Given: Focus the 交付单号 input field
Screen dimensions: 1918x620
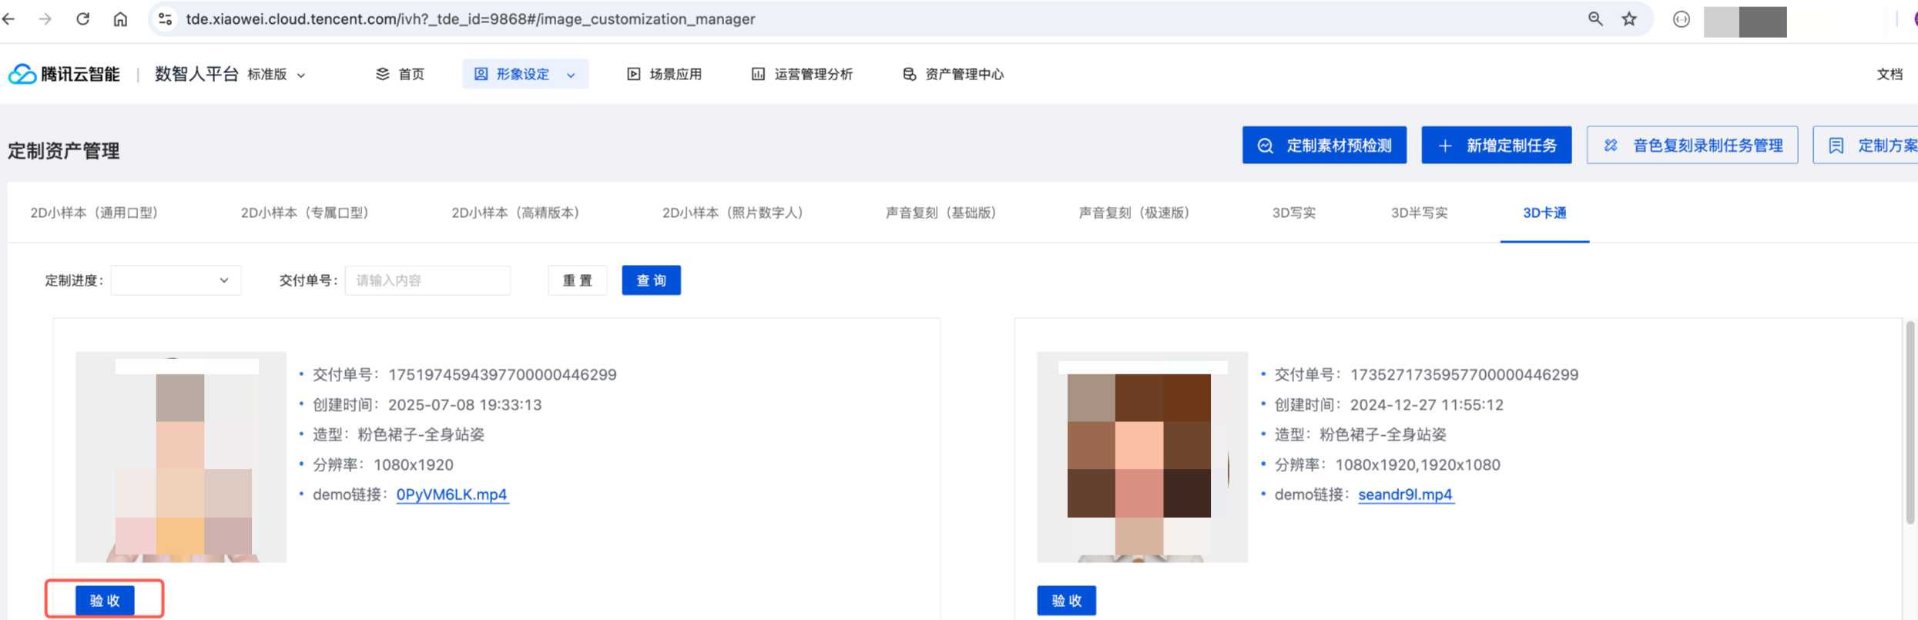Looking at the screenshot, I should tap(427, 280).
